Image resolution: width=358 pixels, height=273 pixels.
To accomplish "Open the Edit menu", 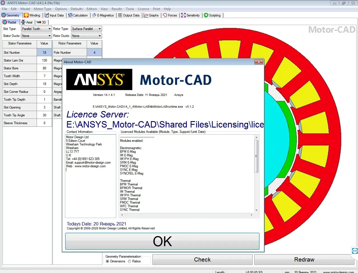I will pos(14,9).
